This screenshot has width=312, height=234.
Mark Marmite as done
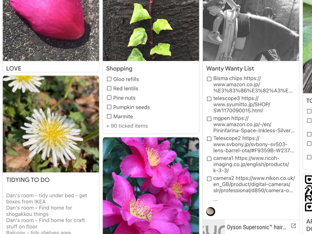pos(109,116)
